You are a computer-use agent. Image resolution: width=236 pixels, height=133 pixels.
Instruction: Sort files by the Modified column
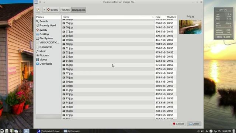[171, 17]
